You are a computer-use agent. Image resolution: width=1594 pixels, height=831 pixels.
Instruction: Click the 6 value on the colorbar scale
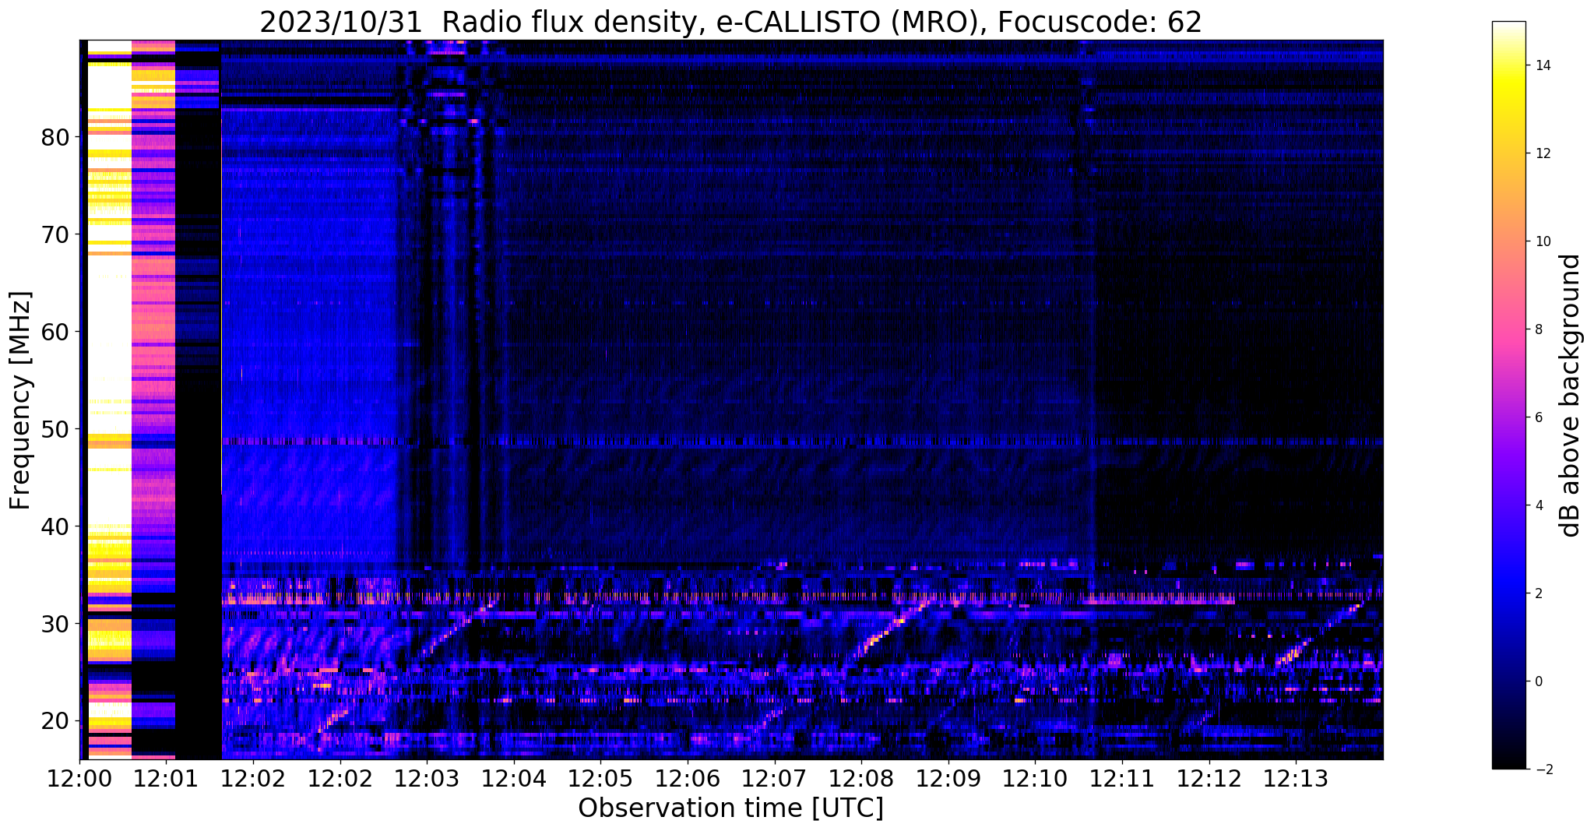[x=1538, y=418]
